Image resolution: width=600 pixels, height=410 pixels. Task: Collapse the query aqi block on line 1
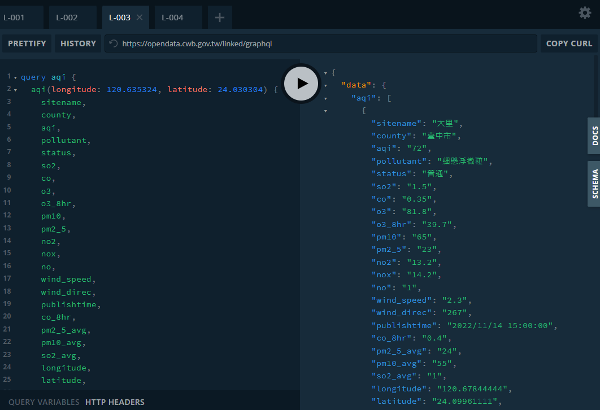point(15,77)
